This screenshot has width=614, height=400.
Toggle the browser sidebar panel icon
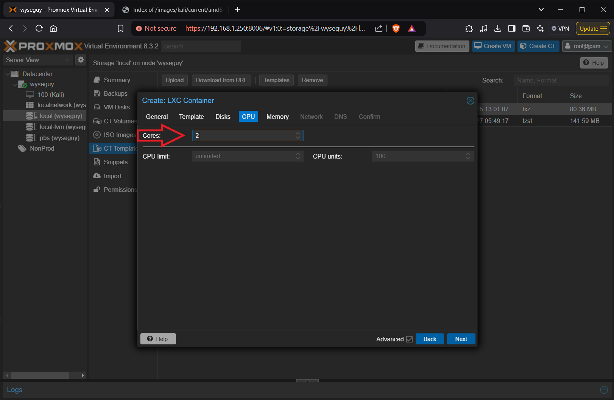coord(512,28)
